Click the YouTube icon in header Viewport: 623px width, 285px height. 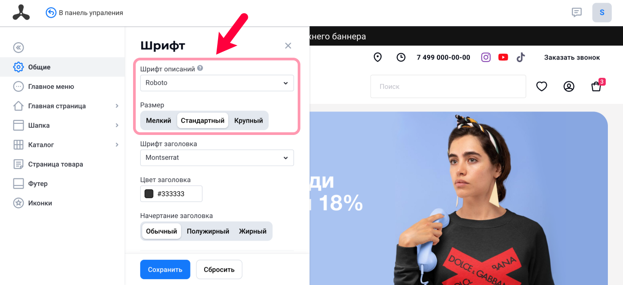[503, 57]
